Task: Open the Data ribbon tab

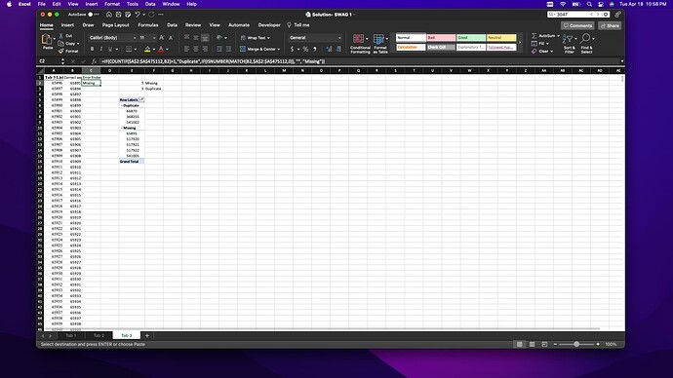Action: point(172,25)
